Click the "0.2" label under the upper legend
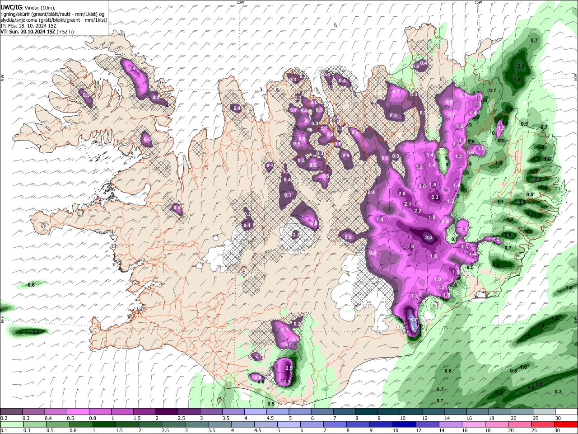 (x=4, y=418)
